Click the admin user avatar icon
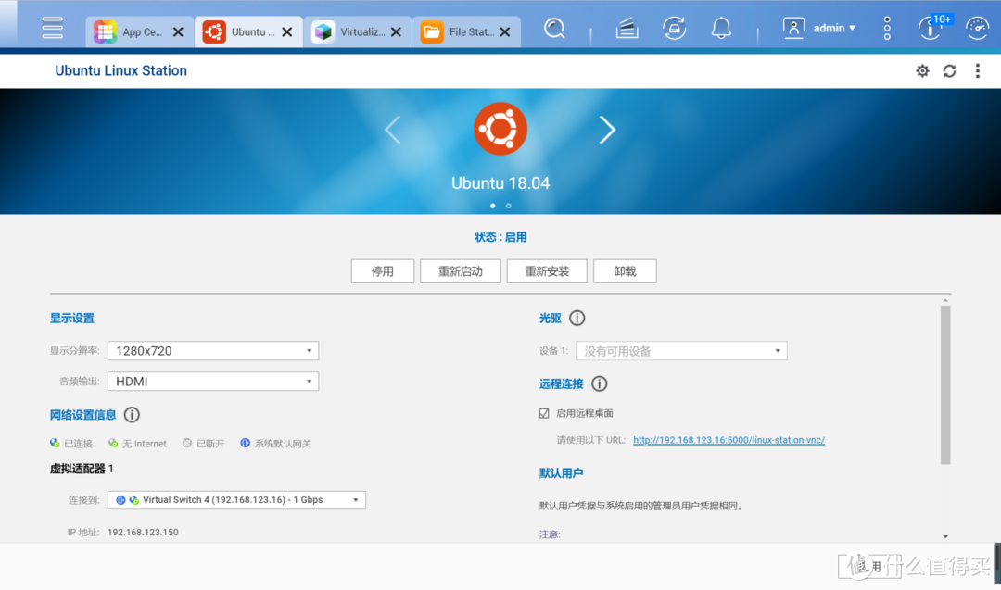Image resolution: width=1001 pixels, height=590 pixels. pyautogui.click(x=793, y=28)
